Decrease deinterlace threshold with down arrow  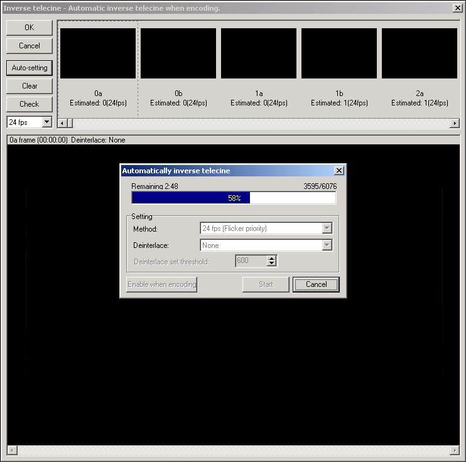[x=271, y=264]
